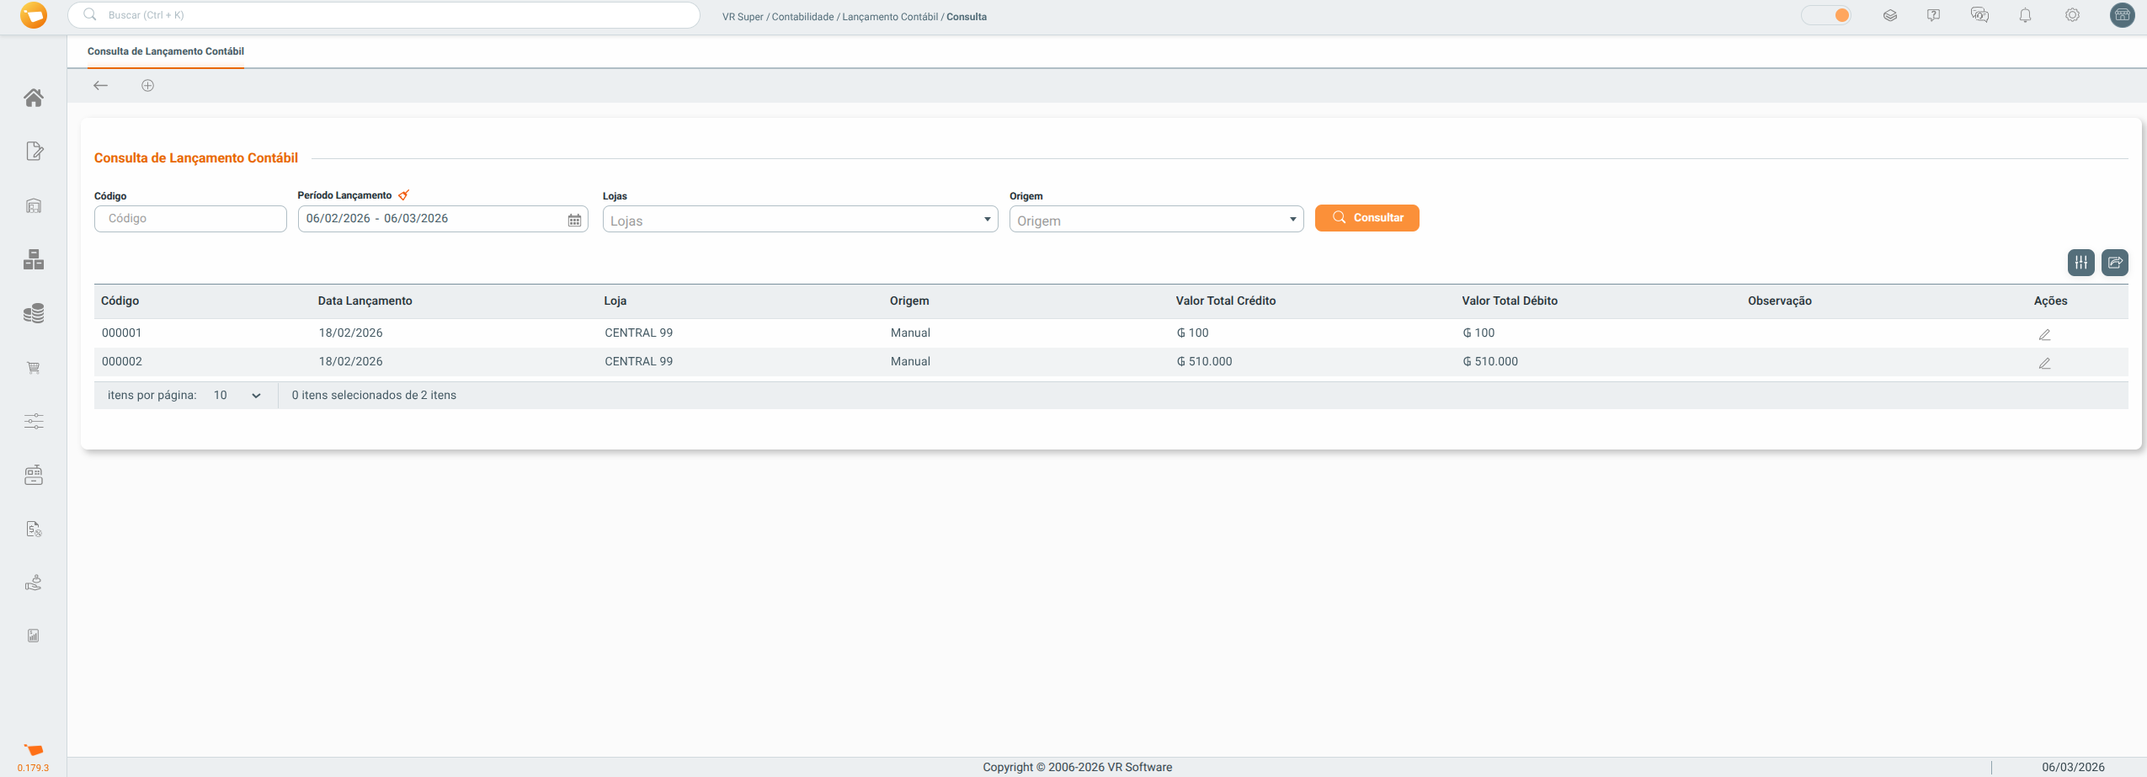Click the export table icon
Screen dimensions: 2147x777
tap(2114, 263)
